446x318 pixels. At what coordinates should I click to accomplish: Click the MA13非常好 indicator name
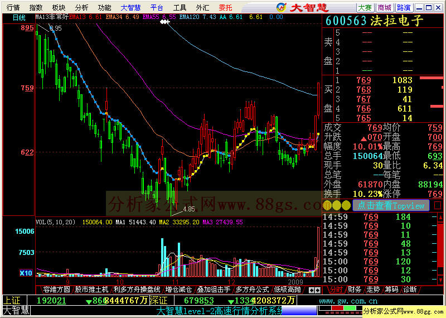[52, 17]
